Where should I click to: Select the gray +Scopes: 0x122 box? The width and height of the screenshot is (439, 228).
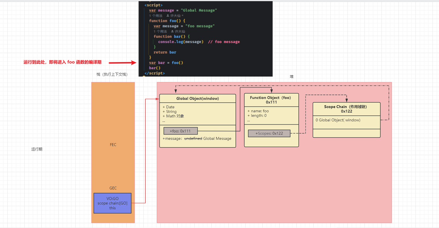[269, 134]
